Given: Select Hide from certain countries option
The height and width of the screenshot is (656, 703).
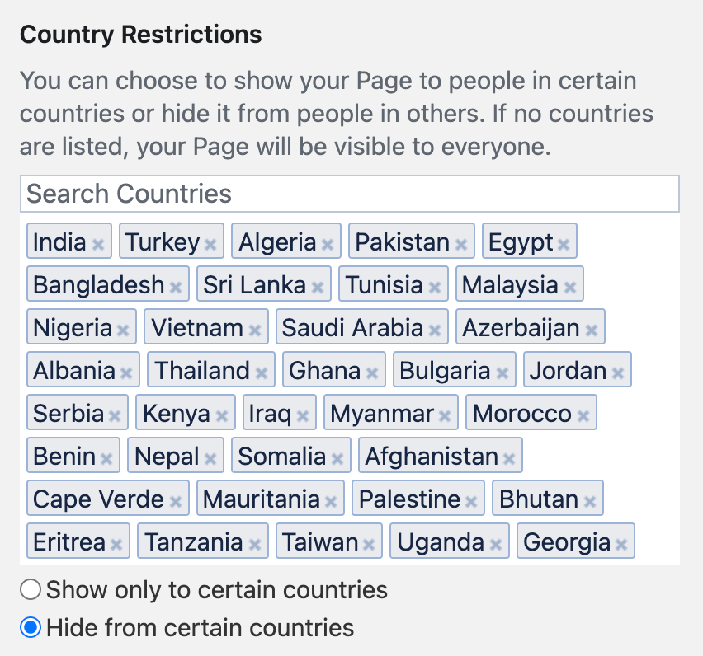Looking at the screenshot, I should tap(31, 628).
